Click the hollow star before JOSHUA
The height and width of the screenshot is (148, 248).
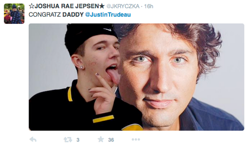click(x=31, y=6)
